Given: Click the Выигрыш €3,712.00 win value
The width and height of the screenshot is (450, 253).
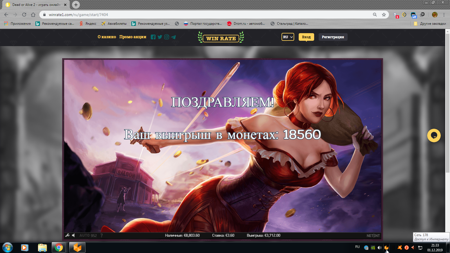Looking at the screenshot, I should point(264,235).
